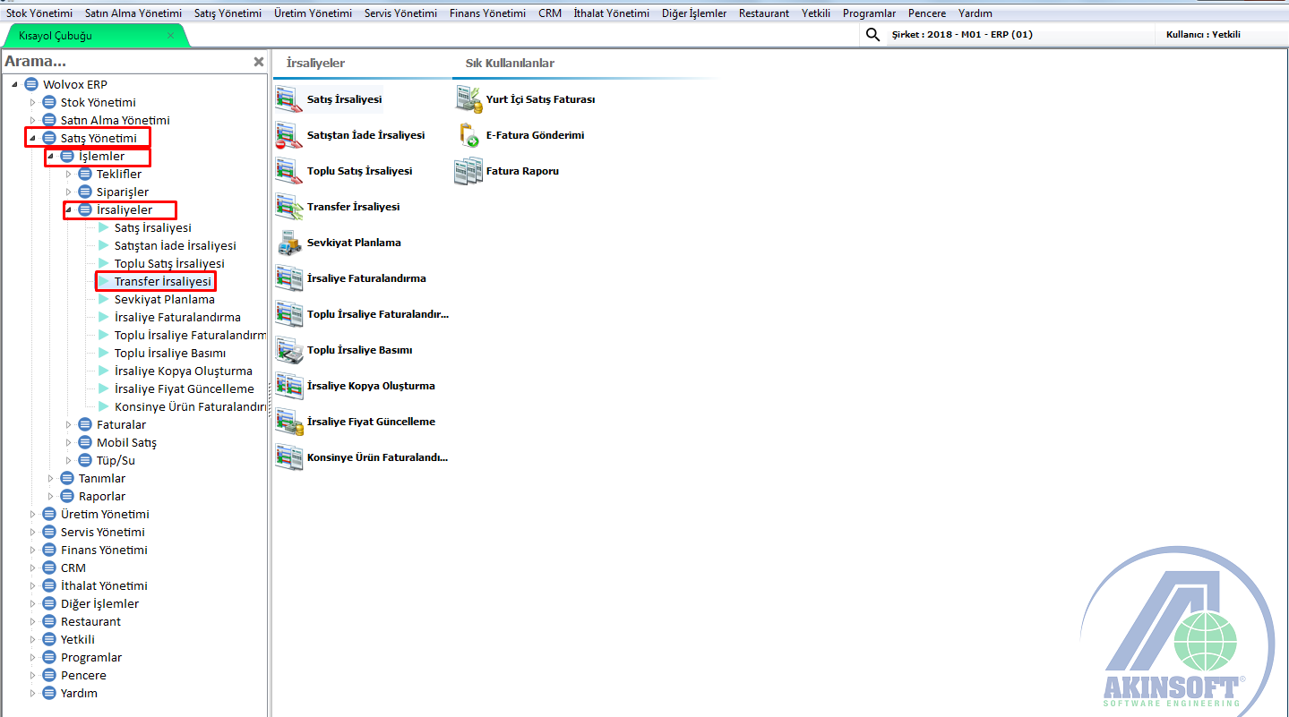Select Restaurant node in the tree

point(90,621)
